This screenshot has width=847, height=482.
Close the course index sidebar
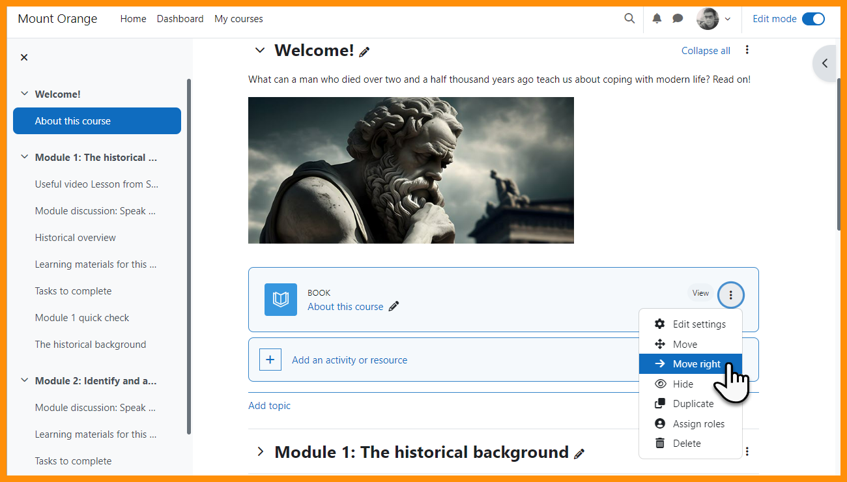(x=24, y=57)
